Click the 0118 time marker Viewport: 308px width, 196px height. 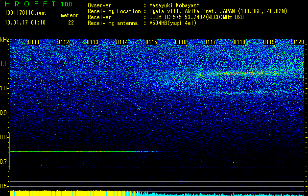239,42
